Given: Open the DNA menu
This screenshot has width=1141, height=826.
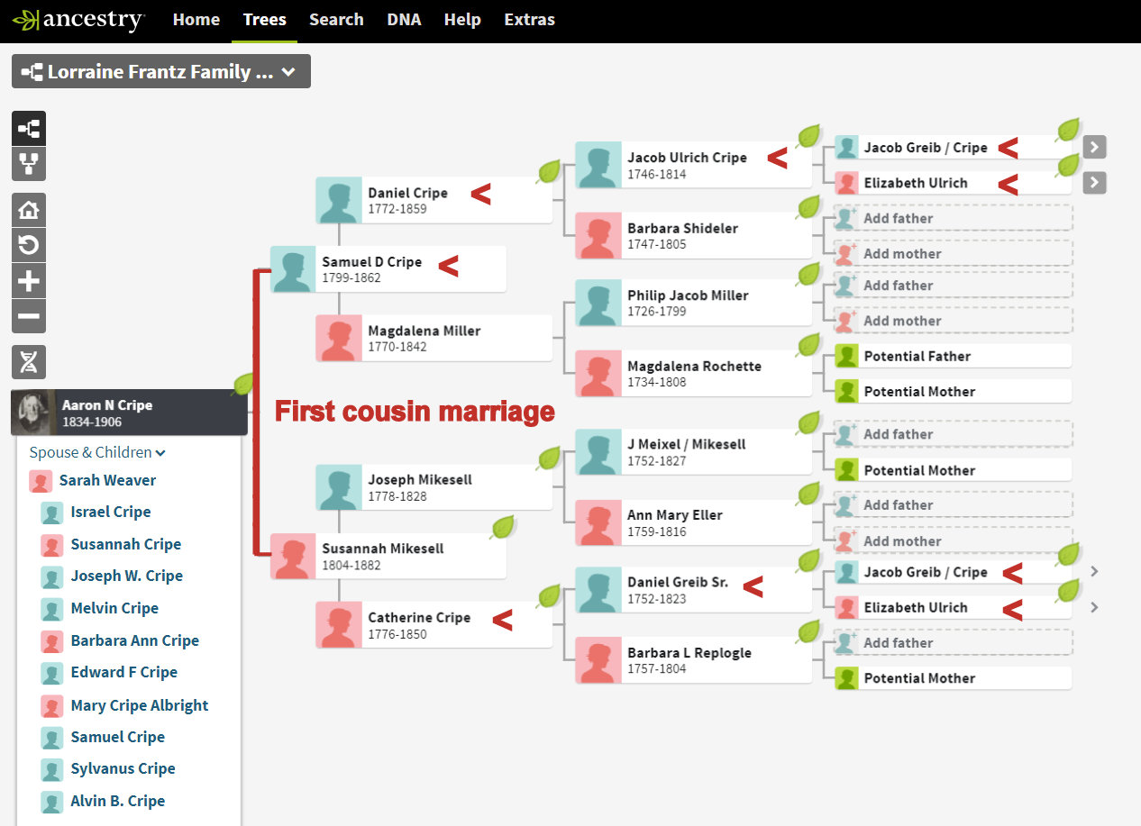Looking at the screenshot, I should coord(404,20).
